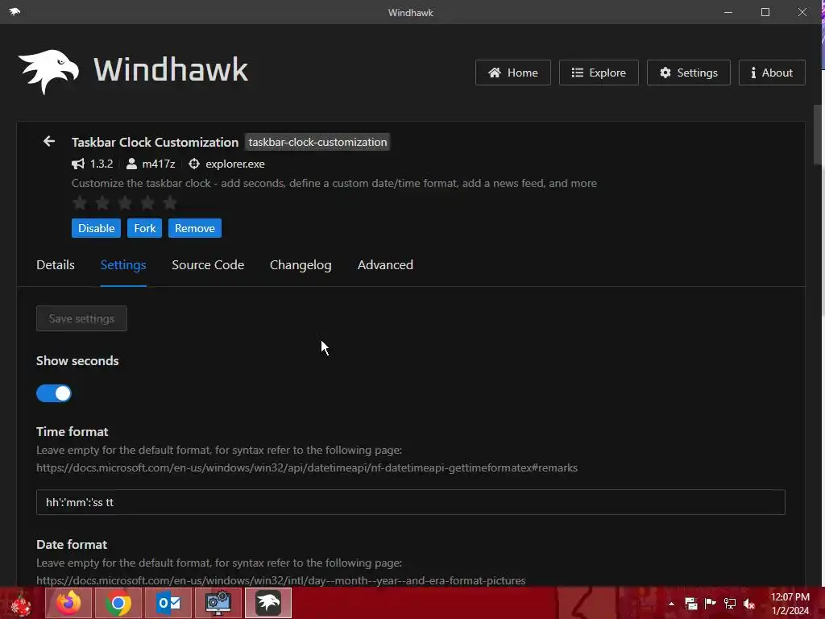
Task: Open the date format pictures docs URL
Action: [281, 580]
